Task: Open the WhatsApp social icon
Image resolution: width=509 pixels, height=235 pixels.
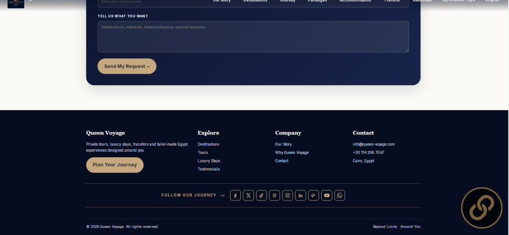Action: [340, 195]
